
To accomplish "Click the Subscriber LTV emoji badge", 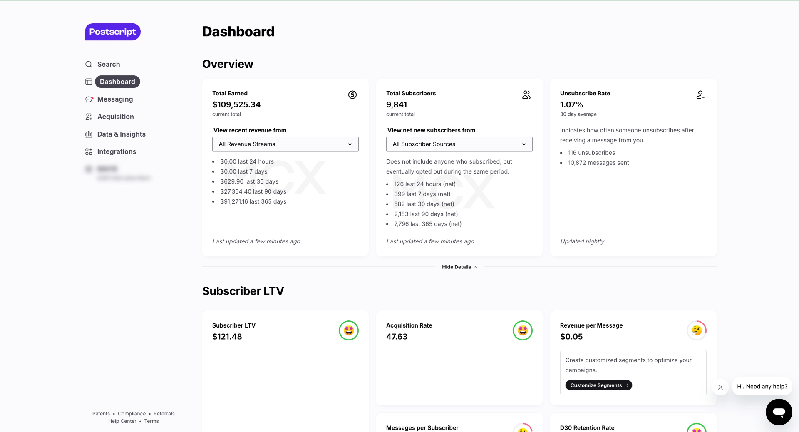I will pyautogui.click(x=349, y=330).
